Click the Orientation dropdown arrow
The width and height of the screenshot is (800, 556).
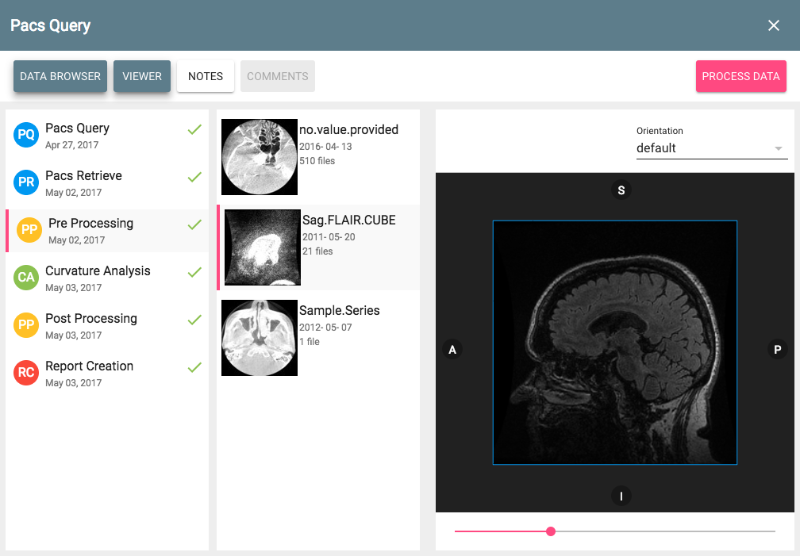[779, 148]
